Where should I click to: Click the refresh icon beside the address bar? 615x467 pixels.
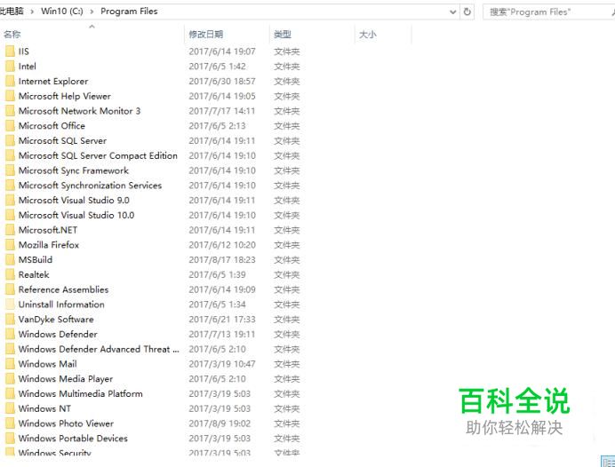click(x=467, y=12)
